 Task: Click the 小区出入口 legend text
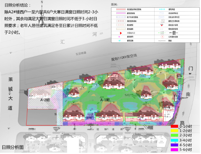(x=131, y=33)
